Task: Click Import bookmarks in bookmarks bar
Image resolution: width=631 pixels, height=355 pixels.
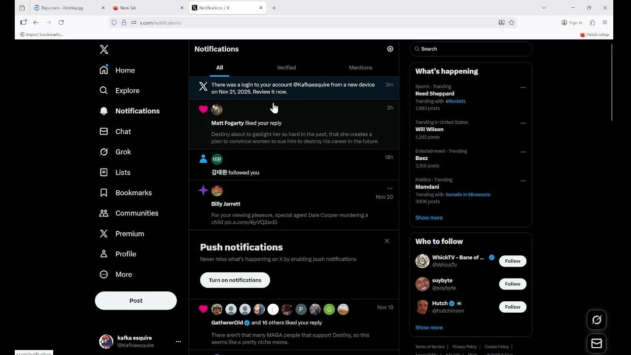Action: 41,35
